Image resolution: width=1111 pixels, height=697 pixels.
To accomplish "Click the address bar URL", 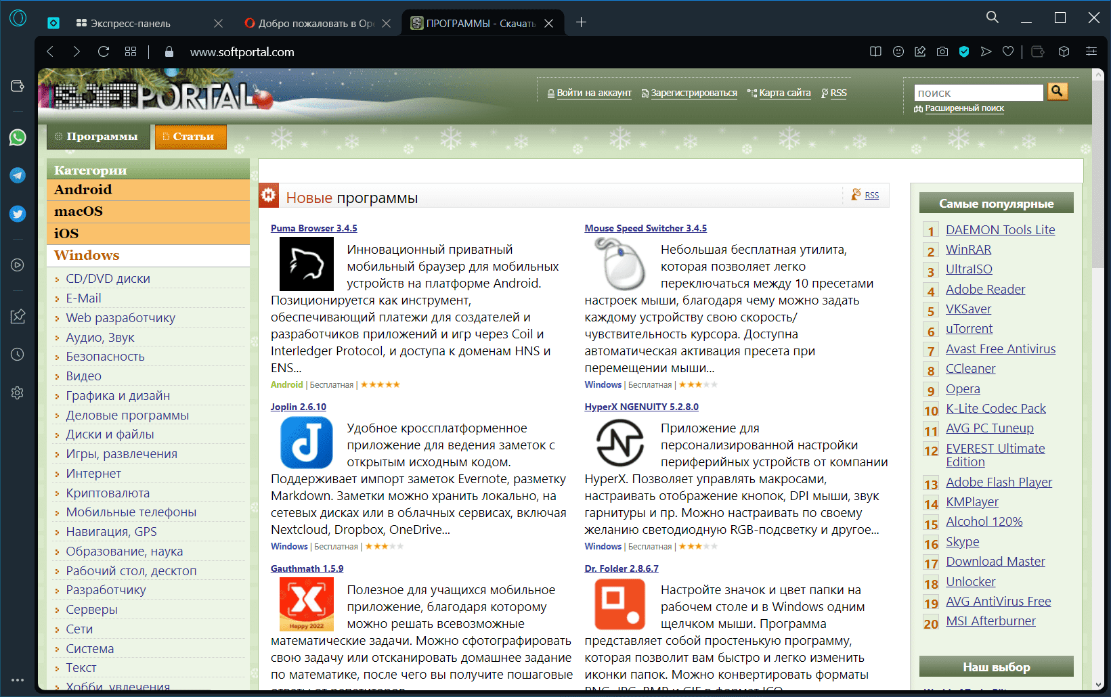I will click(x=242, y=52).
